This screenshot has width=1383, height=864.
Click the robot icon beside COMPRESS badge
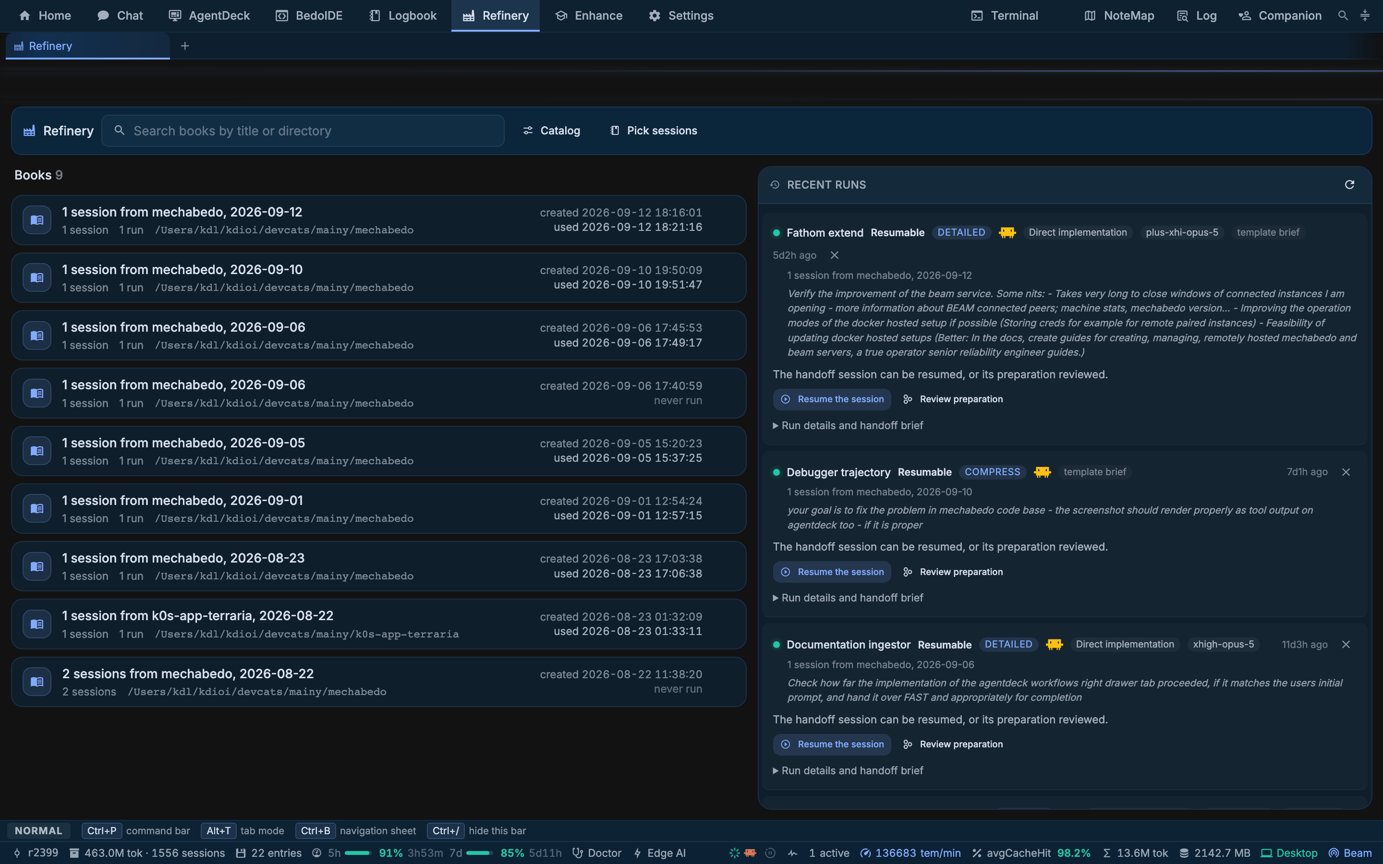click(1043, 472)
